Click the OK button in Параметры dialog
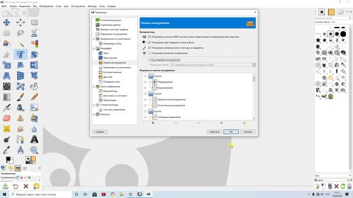The image size is (353, 198). [231, 132]
